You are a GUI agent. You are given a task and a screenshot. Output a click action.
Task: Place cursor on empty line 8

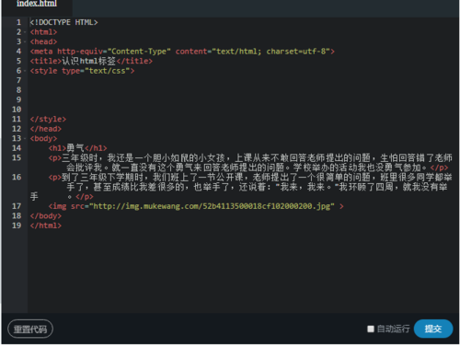(x=241, y=90)
